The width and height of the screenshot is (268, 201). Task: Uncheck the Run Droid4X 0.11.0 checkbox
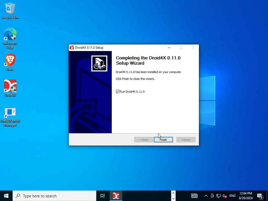click(x=118, y=92)
